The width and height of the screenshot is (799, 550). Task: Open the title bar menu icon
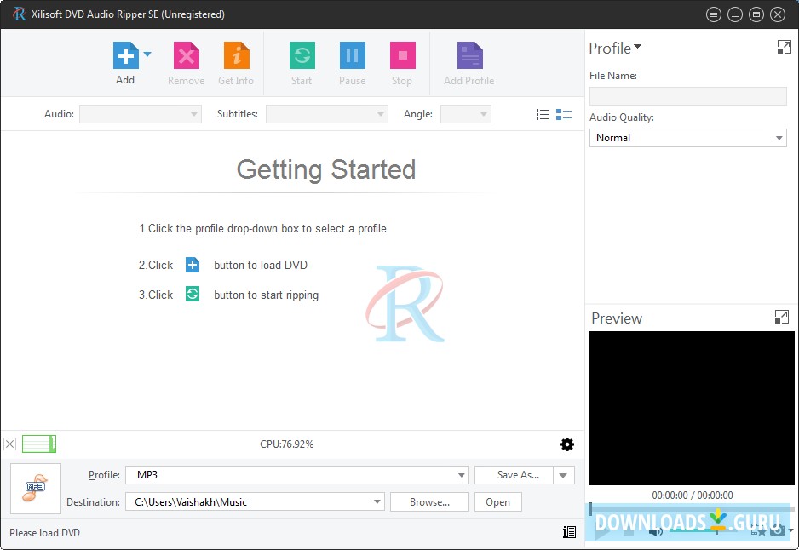714,14
